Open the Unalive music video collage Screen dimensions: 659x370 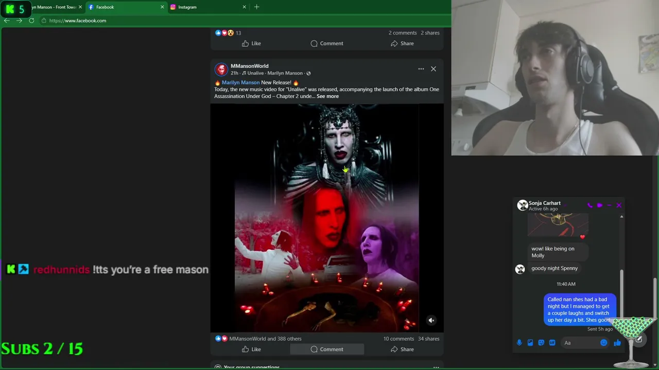pos(327,218)
